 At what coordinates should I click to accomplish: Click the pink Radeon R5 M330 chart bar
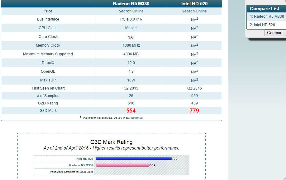(x=122, y=165)
